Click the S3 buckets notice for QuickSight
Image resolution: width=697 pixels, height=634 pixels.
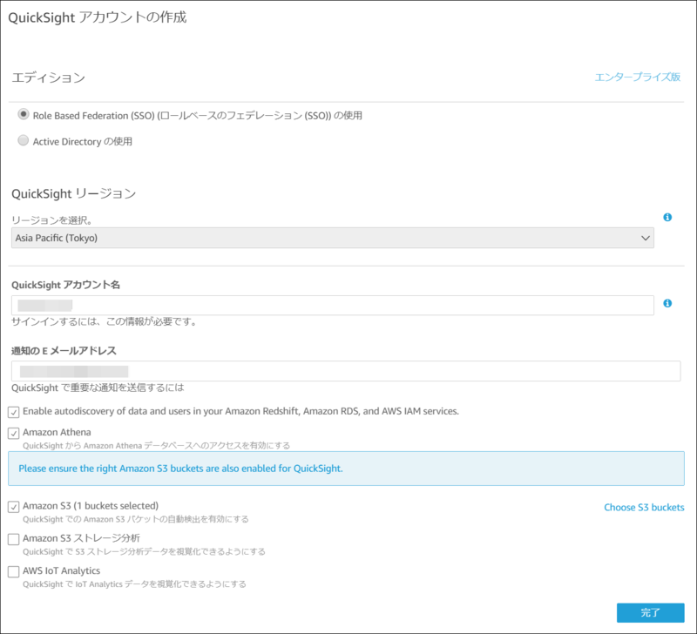[346, 469]
